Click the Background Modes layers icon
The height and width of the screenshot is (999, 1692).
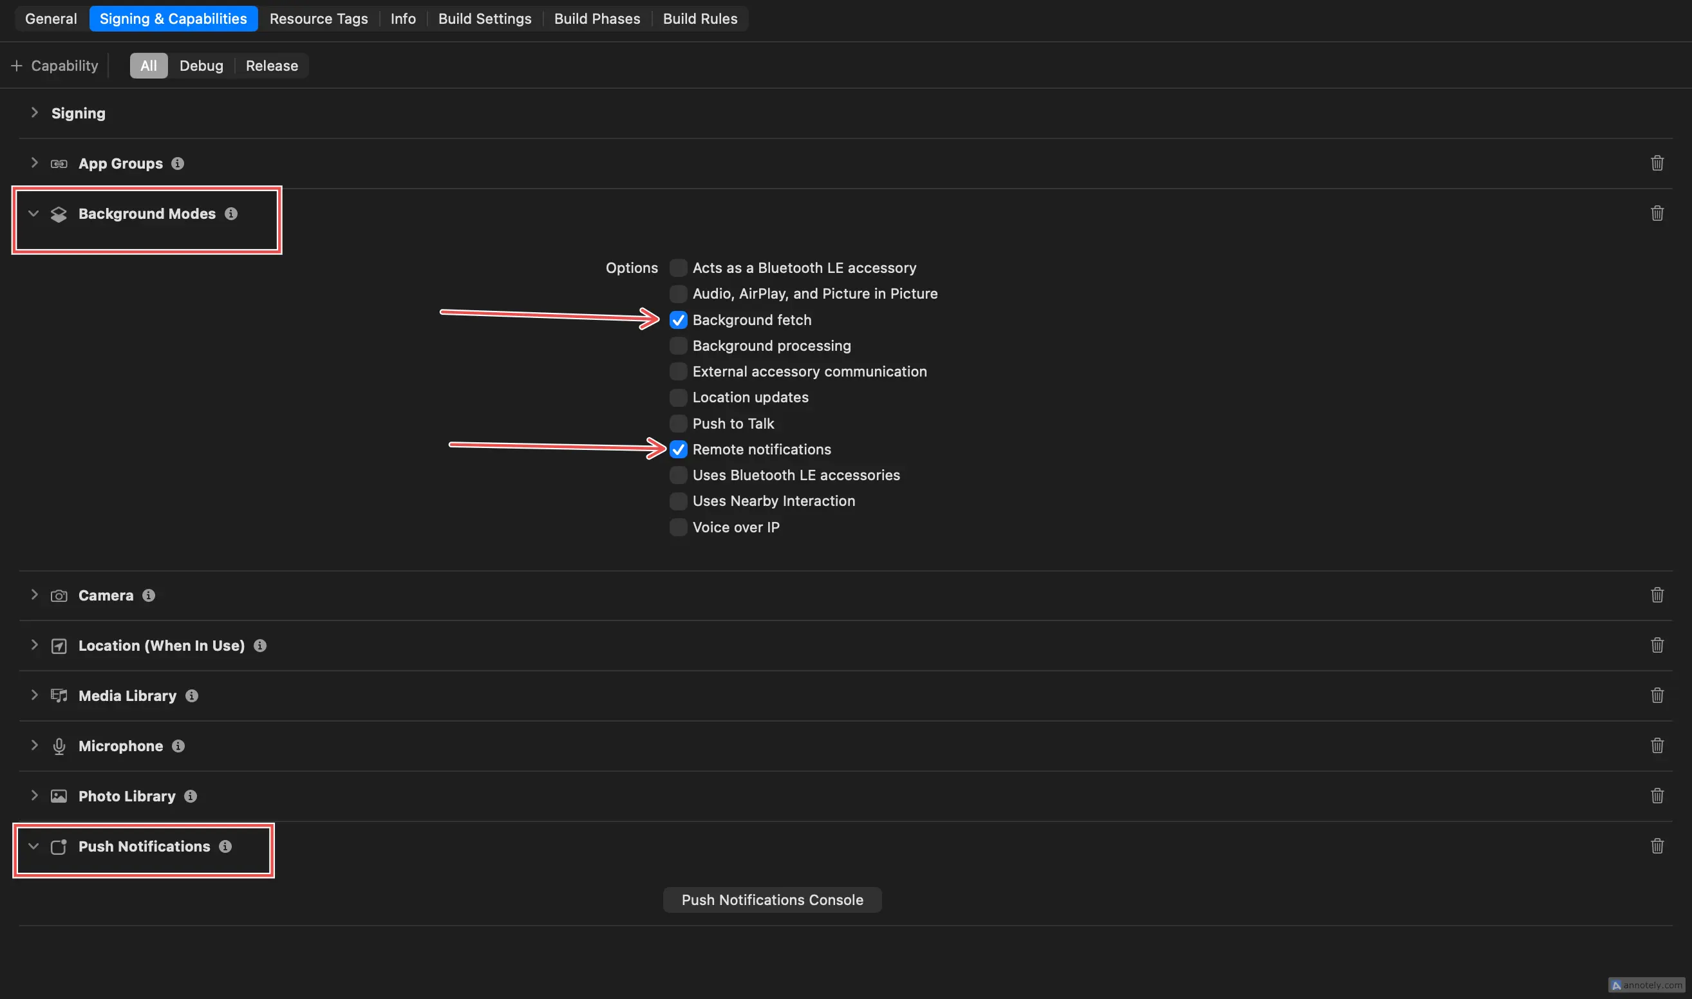pos(59,214)
